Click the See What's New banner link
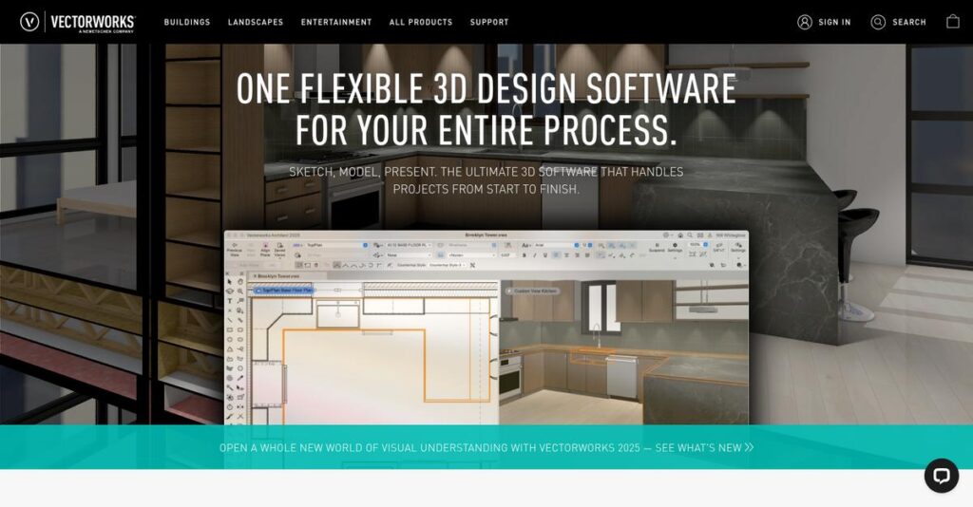This screenshot has height=507, width=973. (x=486, y=447)
